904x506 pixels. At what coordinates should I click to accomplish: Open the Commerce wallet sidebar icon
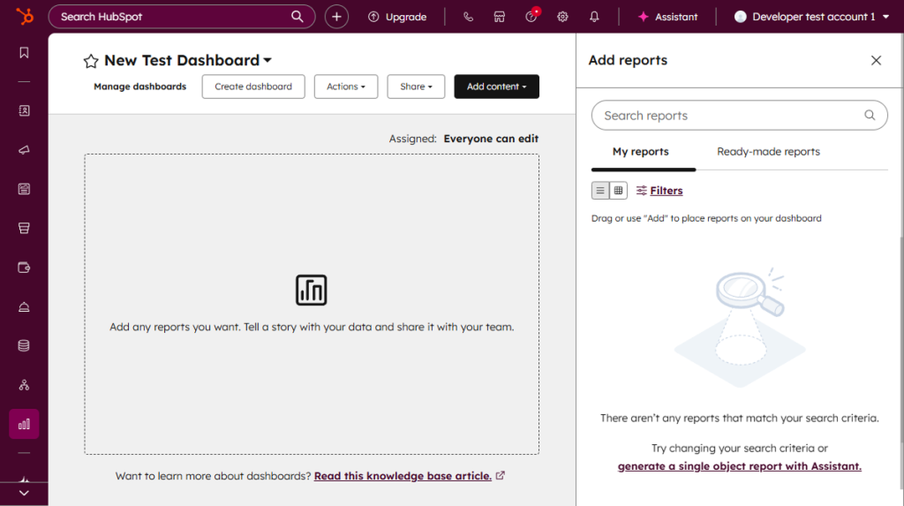pyautogui.click(x=24, y=268)
